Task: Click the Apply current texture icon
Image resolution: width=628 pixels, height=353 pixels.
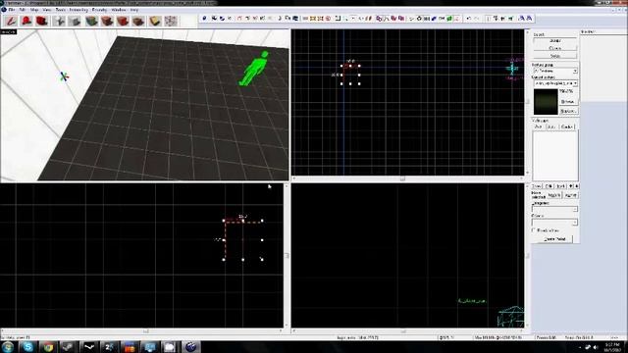Action: [107, 21]
